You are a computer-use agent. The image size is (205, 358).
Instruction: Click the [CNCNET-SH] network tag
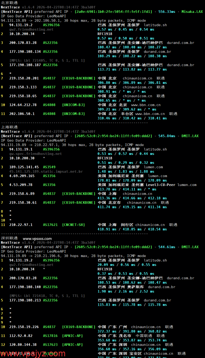(73, 225)
